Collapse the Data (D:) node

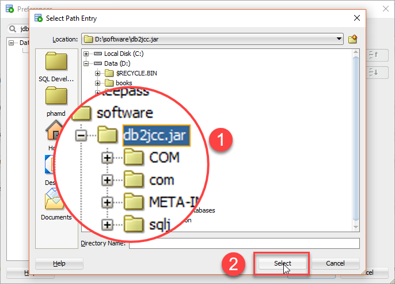[x=86, y=63]
